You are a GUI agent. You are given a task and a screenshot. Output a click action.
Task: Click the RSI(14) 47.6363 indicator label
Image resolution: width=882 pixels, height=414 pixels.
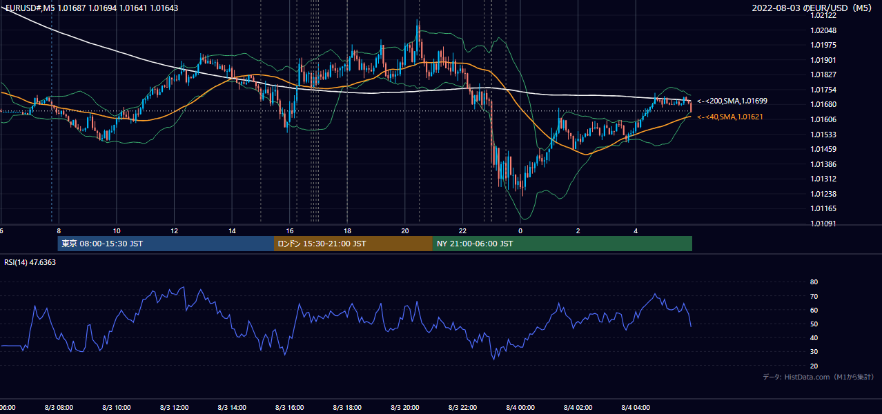coord(30,262)
